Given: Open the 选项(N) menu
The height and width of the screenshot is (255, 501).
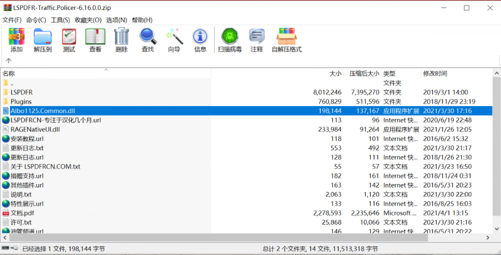Looking at the screenshot, I should 117,20.
